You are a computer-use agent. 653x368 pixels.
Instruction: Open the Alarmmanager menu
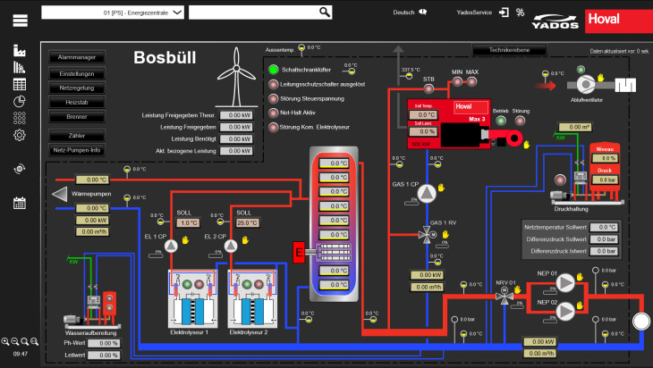(x=77, y=57)
